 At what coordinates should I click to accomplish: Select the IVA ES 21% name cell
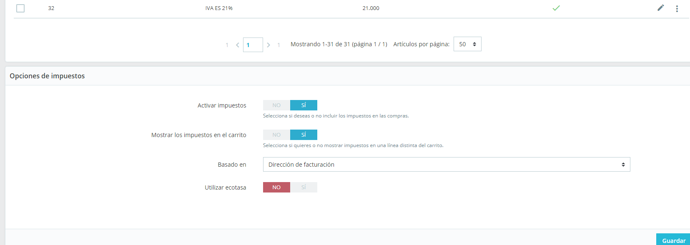(x=219, y=8)
